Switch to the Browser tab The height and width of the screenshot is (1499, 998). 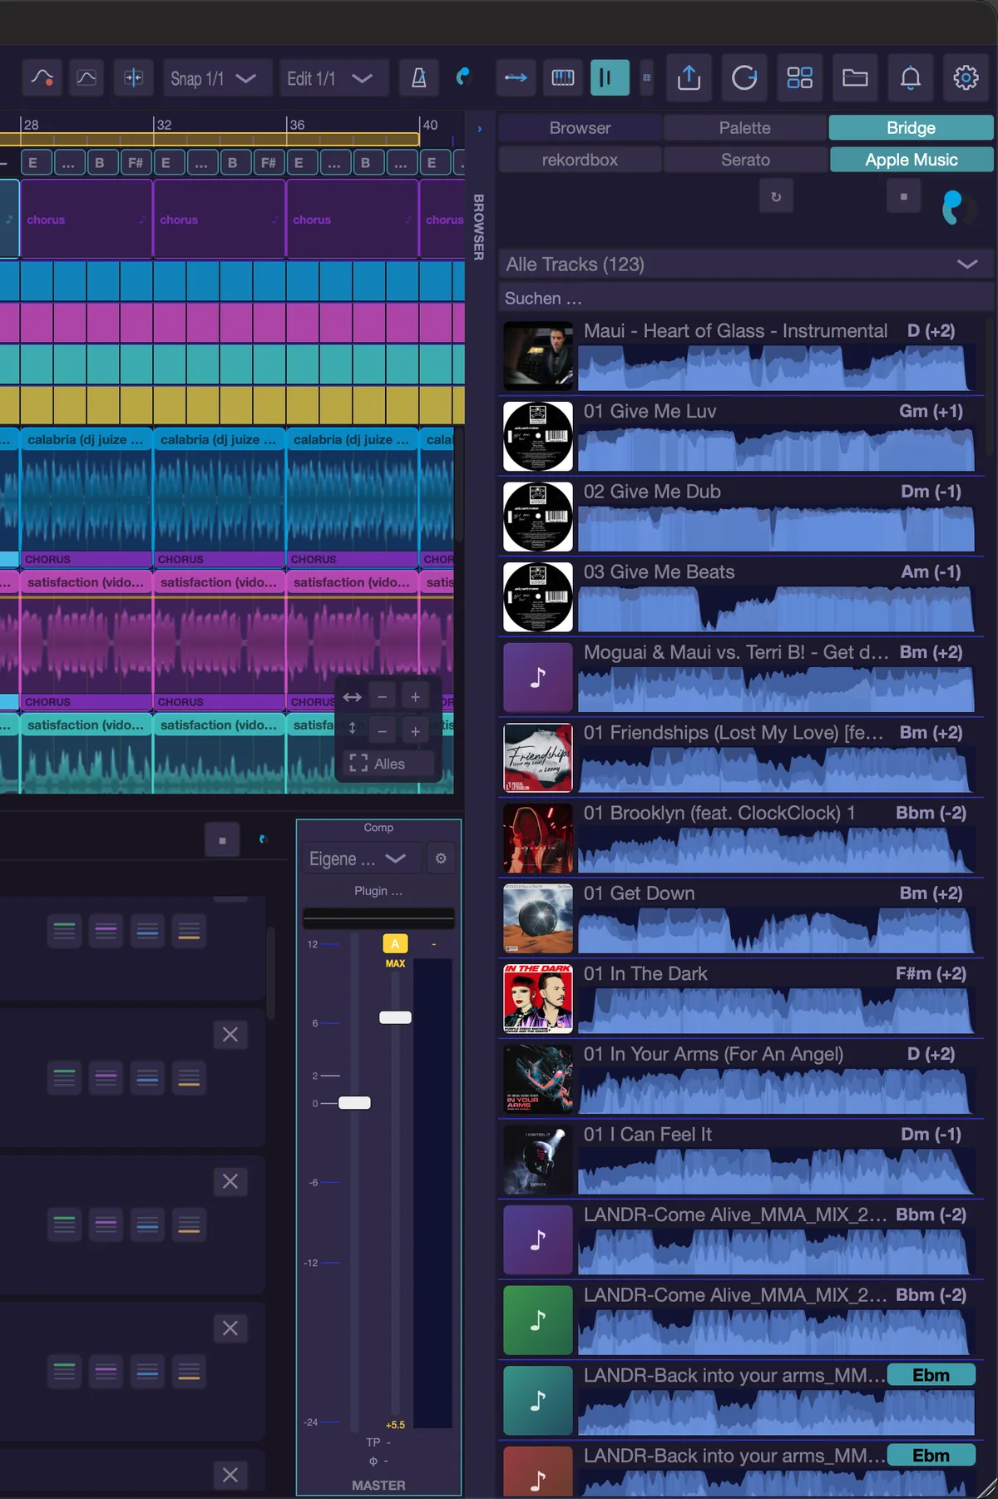pyautogui.click(x=580, y=128)
